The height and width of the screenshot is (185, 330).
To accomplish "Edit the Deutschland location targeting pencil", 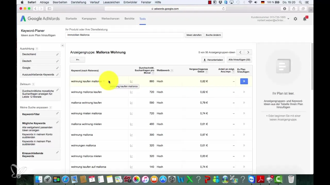I will [57, 54].
